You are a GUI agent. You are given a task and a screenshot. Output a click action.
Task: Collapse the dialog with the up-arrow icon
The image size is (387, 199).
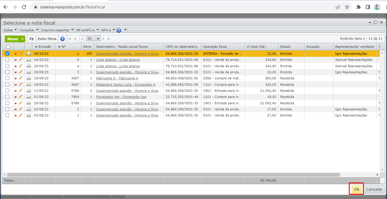tap(370, 22)
